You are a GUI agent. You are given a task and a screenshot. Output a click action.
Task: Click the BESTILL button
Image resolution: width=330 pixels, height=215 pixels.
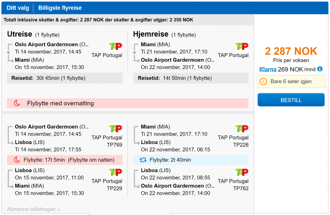(x=291, y=100)
